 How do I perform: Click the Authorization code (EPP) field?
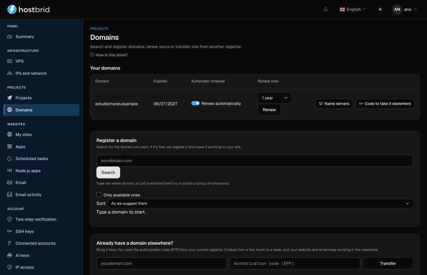(295, 263)
